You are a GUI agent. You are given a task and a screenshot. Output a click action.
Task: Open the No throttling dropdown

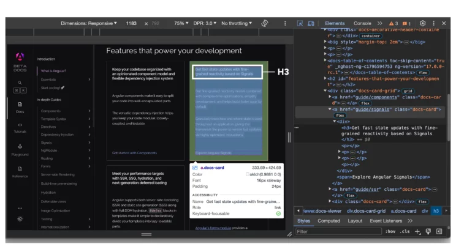pyautogui.click(x=237, y=23)
